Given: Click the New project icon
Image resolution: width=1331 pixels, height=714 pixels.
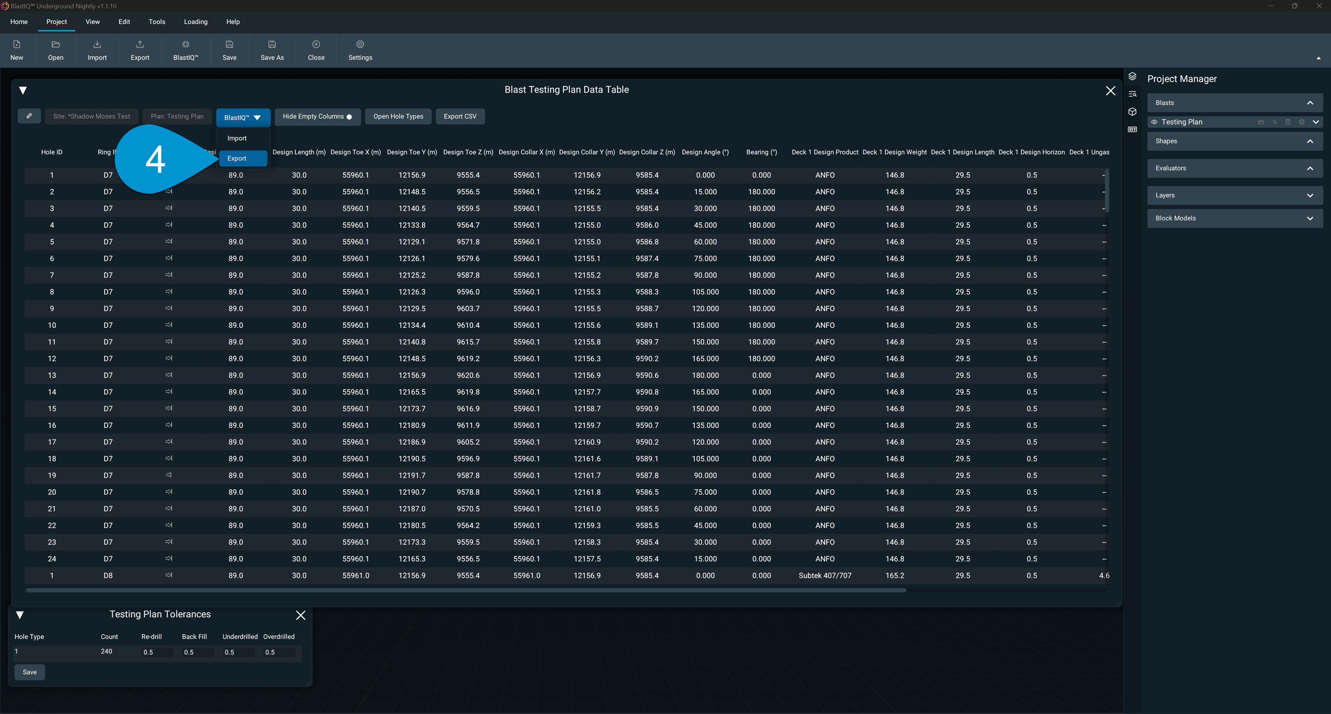Looking at the screenshot, I should pyautogui.click(x=16, y=45).
